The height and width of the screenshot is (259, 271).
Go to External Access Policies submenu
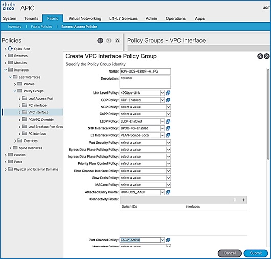click(79, 27)
